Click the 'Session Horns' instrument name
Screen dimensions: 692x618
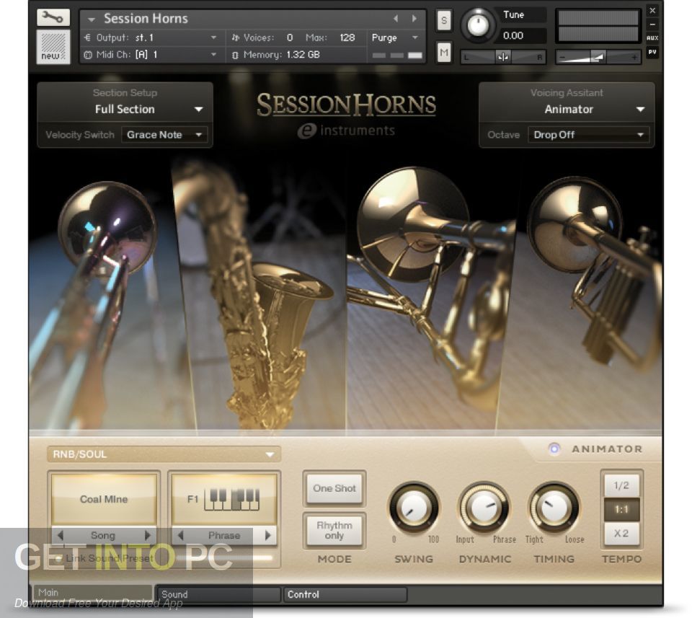(146, 19)
